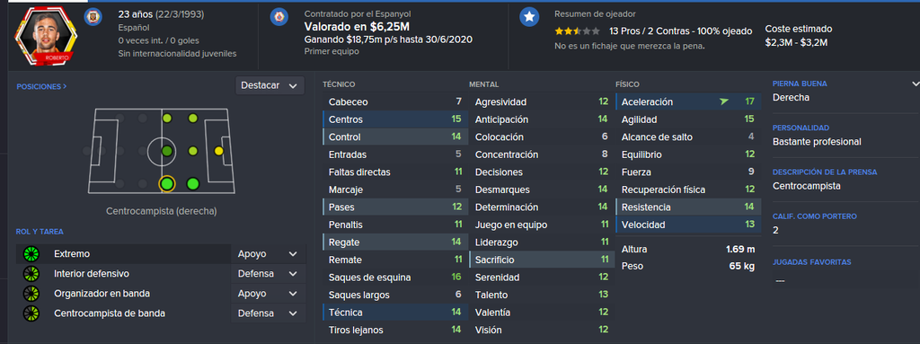The height and width of the screenshot is (344, 920).
Task: Click the scout star rating
Action: [x=578, y=31]
